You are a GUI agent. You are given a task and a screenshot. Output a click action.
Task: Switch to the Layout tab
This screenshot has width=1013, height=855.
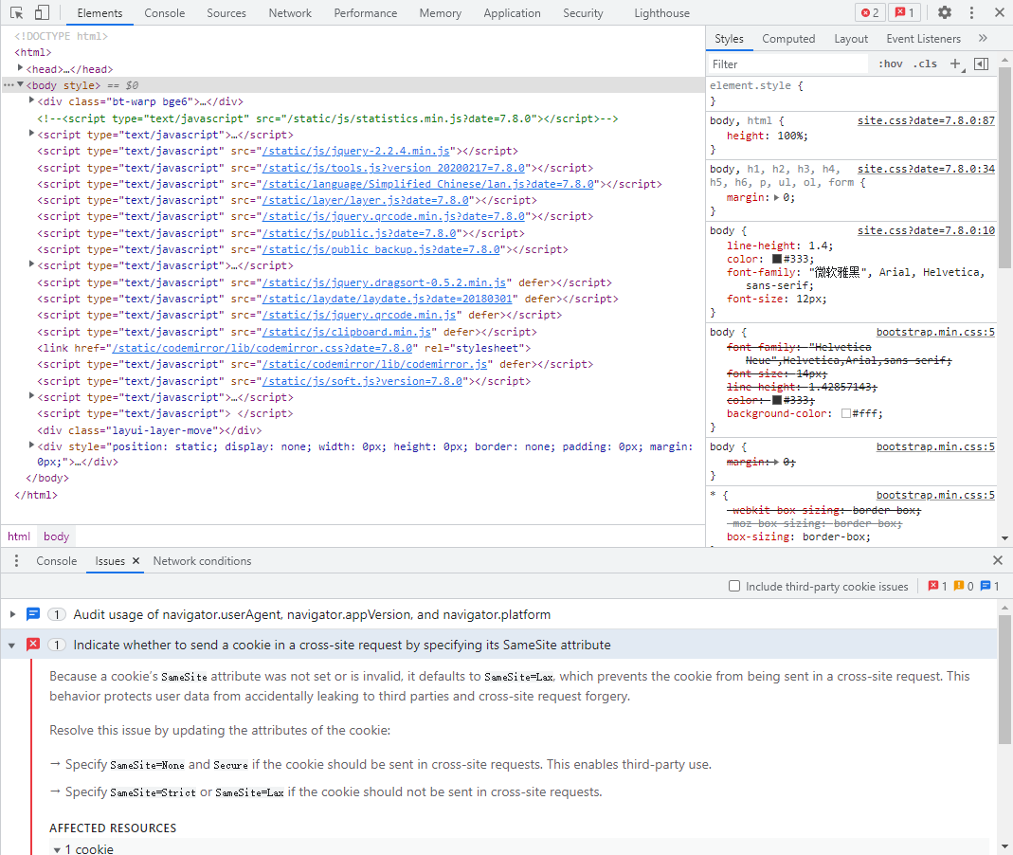(x=851, y=39)
